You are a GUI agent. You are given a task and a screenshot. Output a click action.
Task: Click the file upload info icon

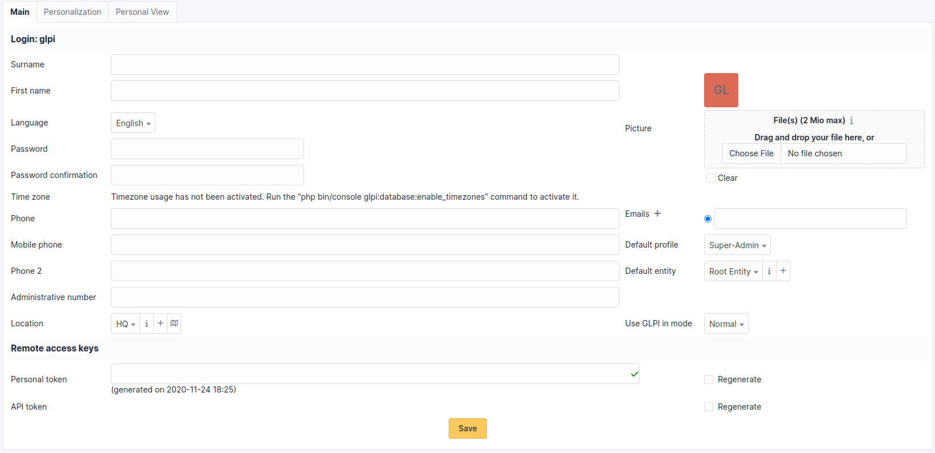click(x=852, y=121)
